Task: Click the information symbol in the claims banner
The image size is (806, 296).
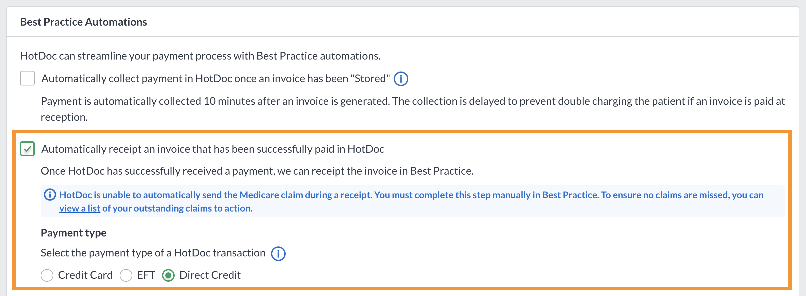Action: [x=50, y=195]
